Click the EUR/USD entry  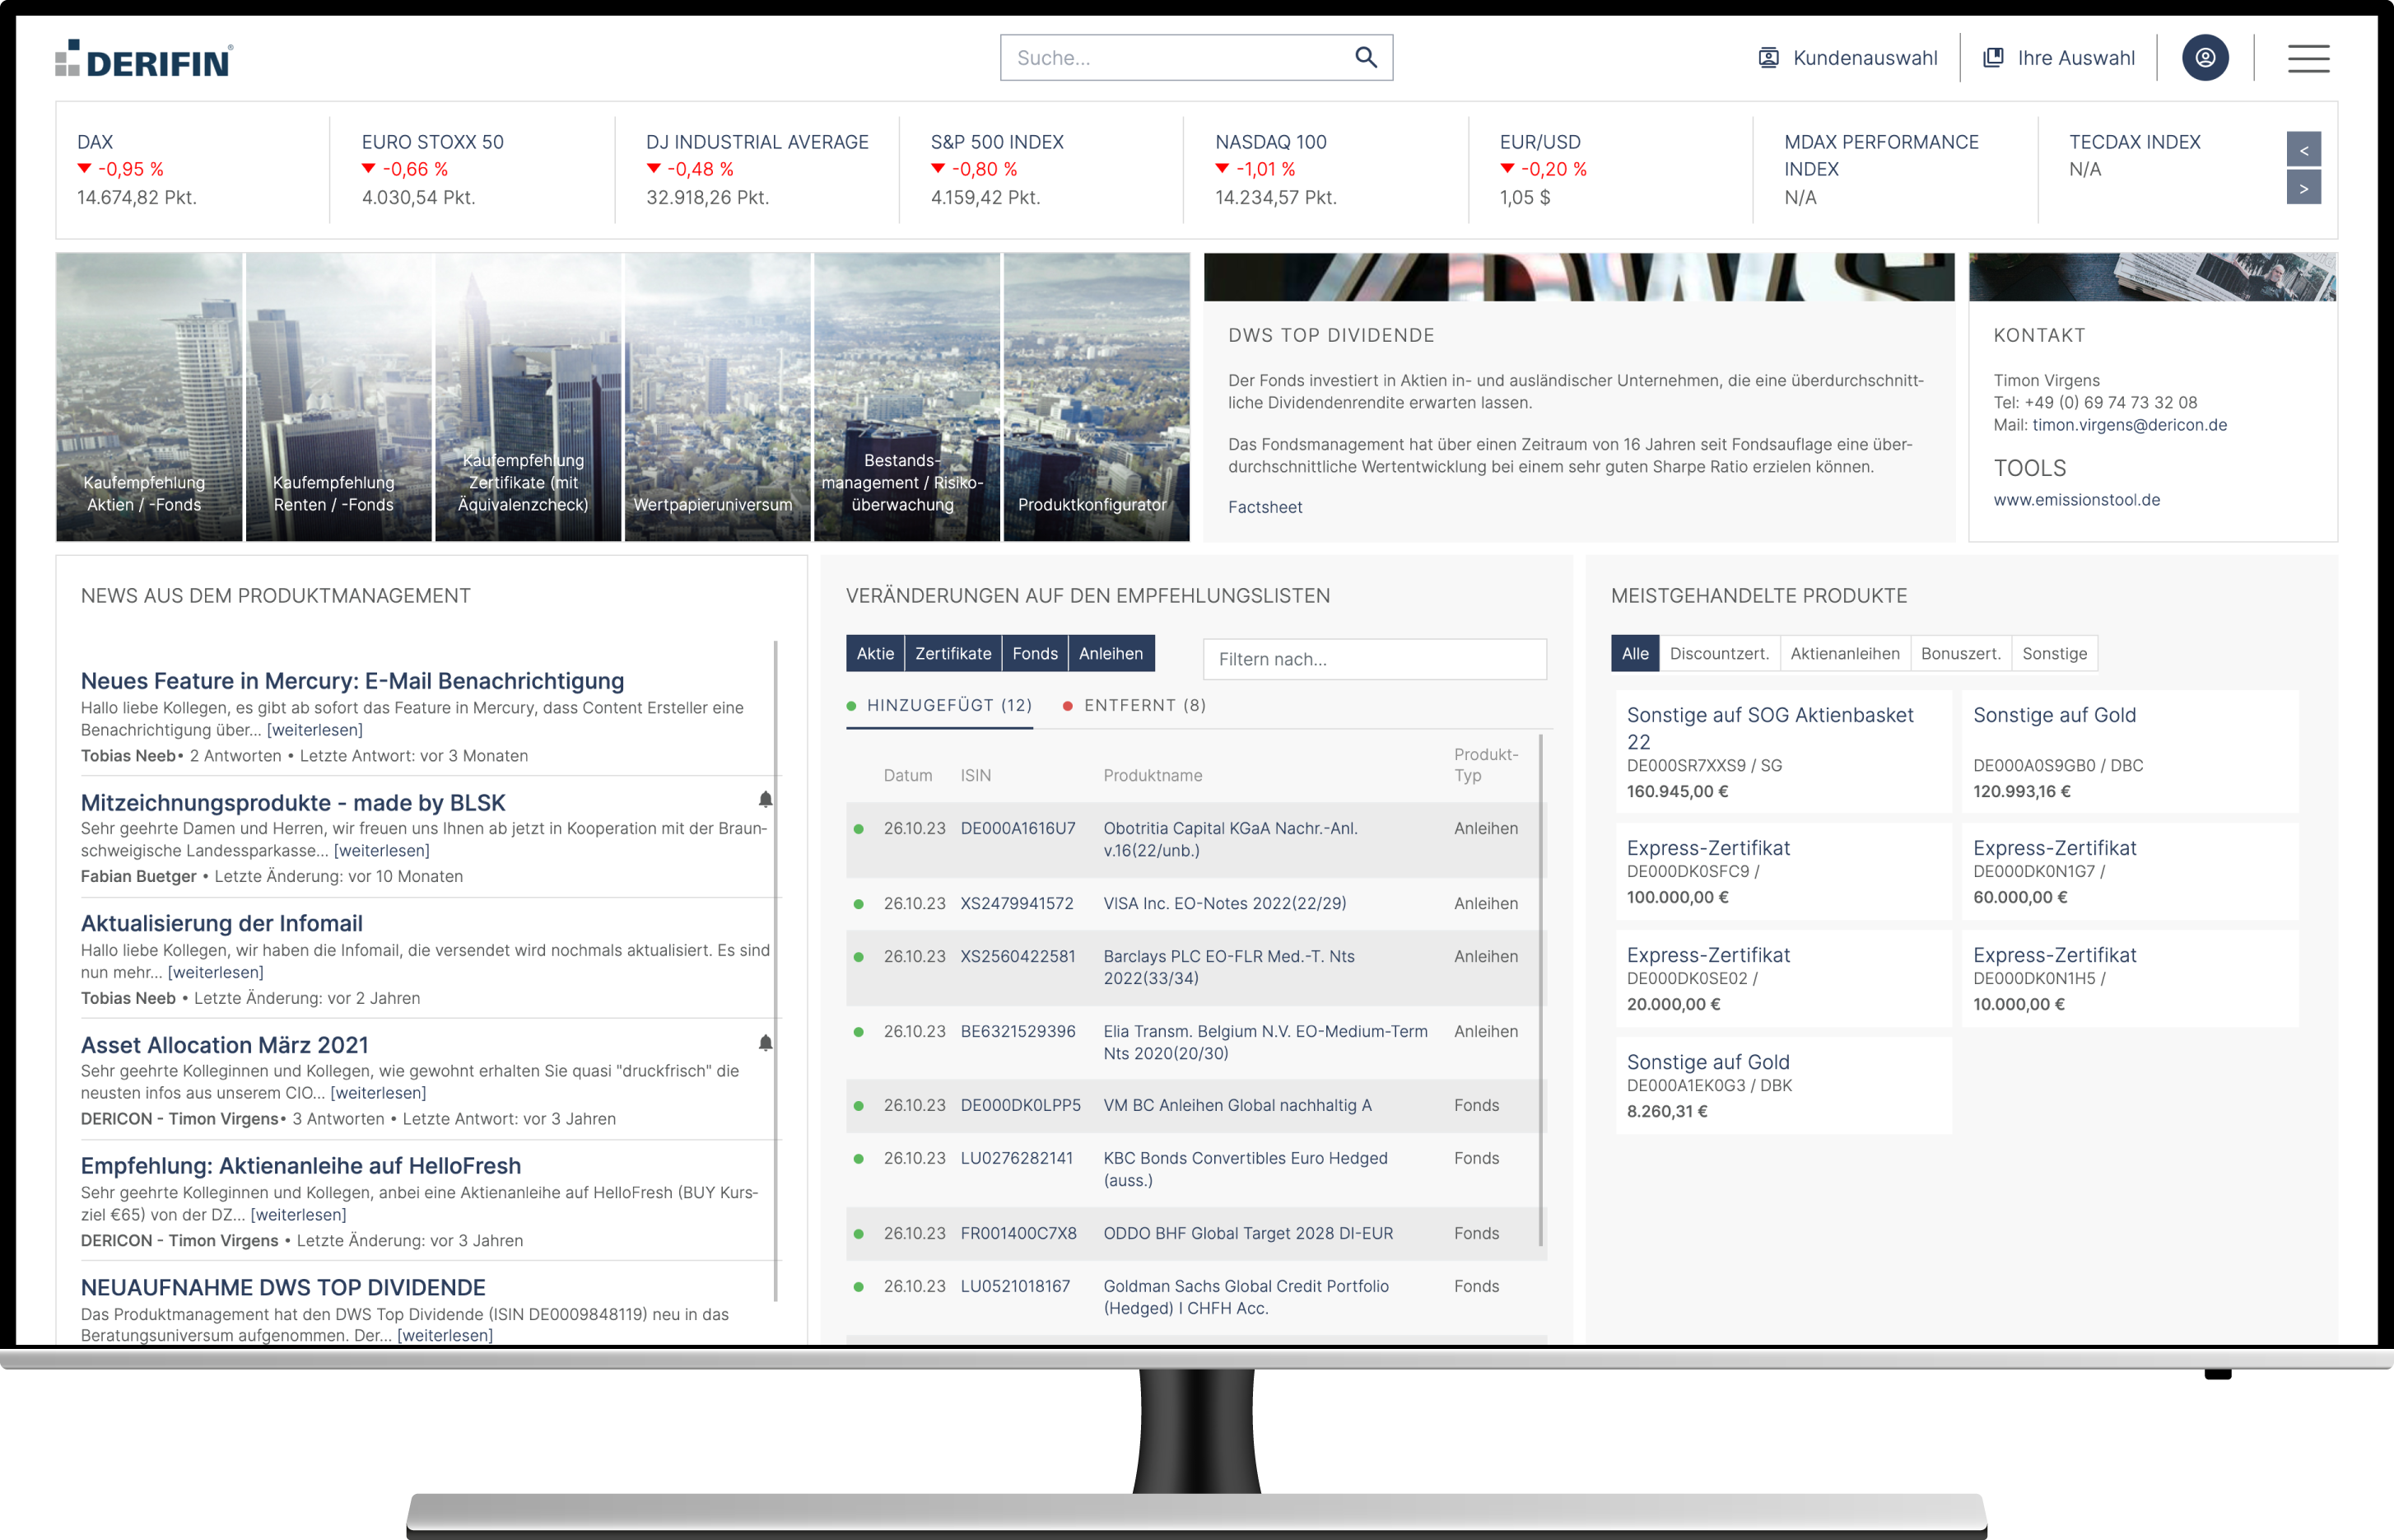click(1610, 169)
